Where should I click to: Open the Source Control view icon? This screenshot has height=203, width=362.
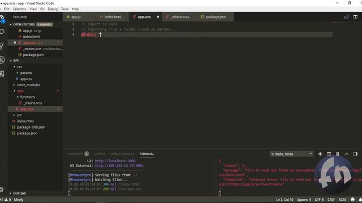pyautogui.click(x=2, y=46)
